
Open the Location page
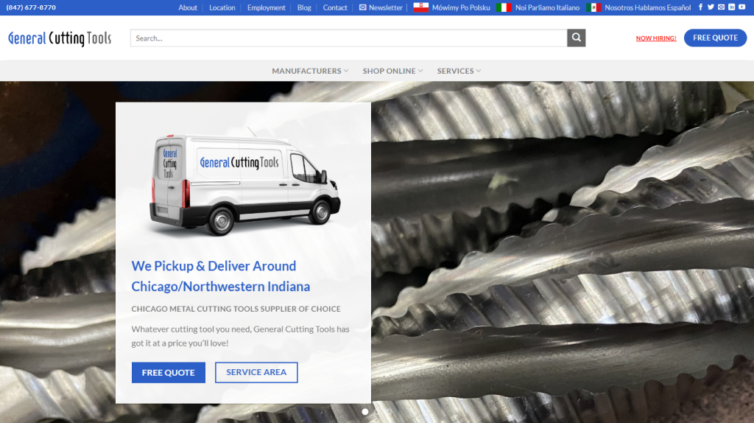[x=222, y=7]
